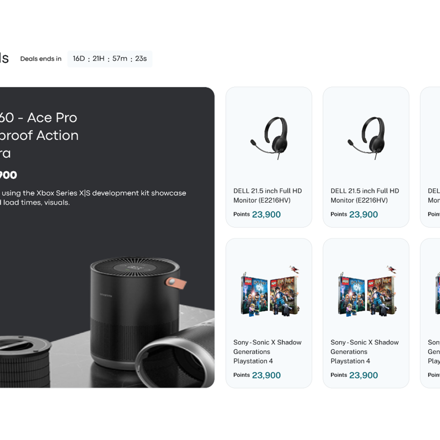
Task: Click the 23,900 points value on the second DELL card
Action: click(x=363, y=214)
